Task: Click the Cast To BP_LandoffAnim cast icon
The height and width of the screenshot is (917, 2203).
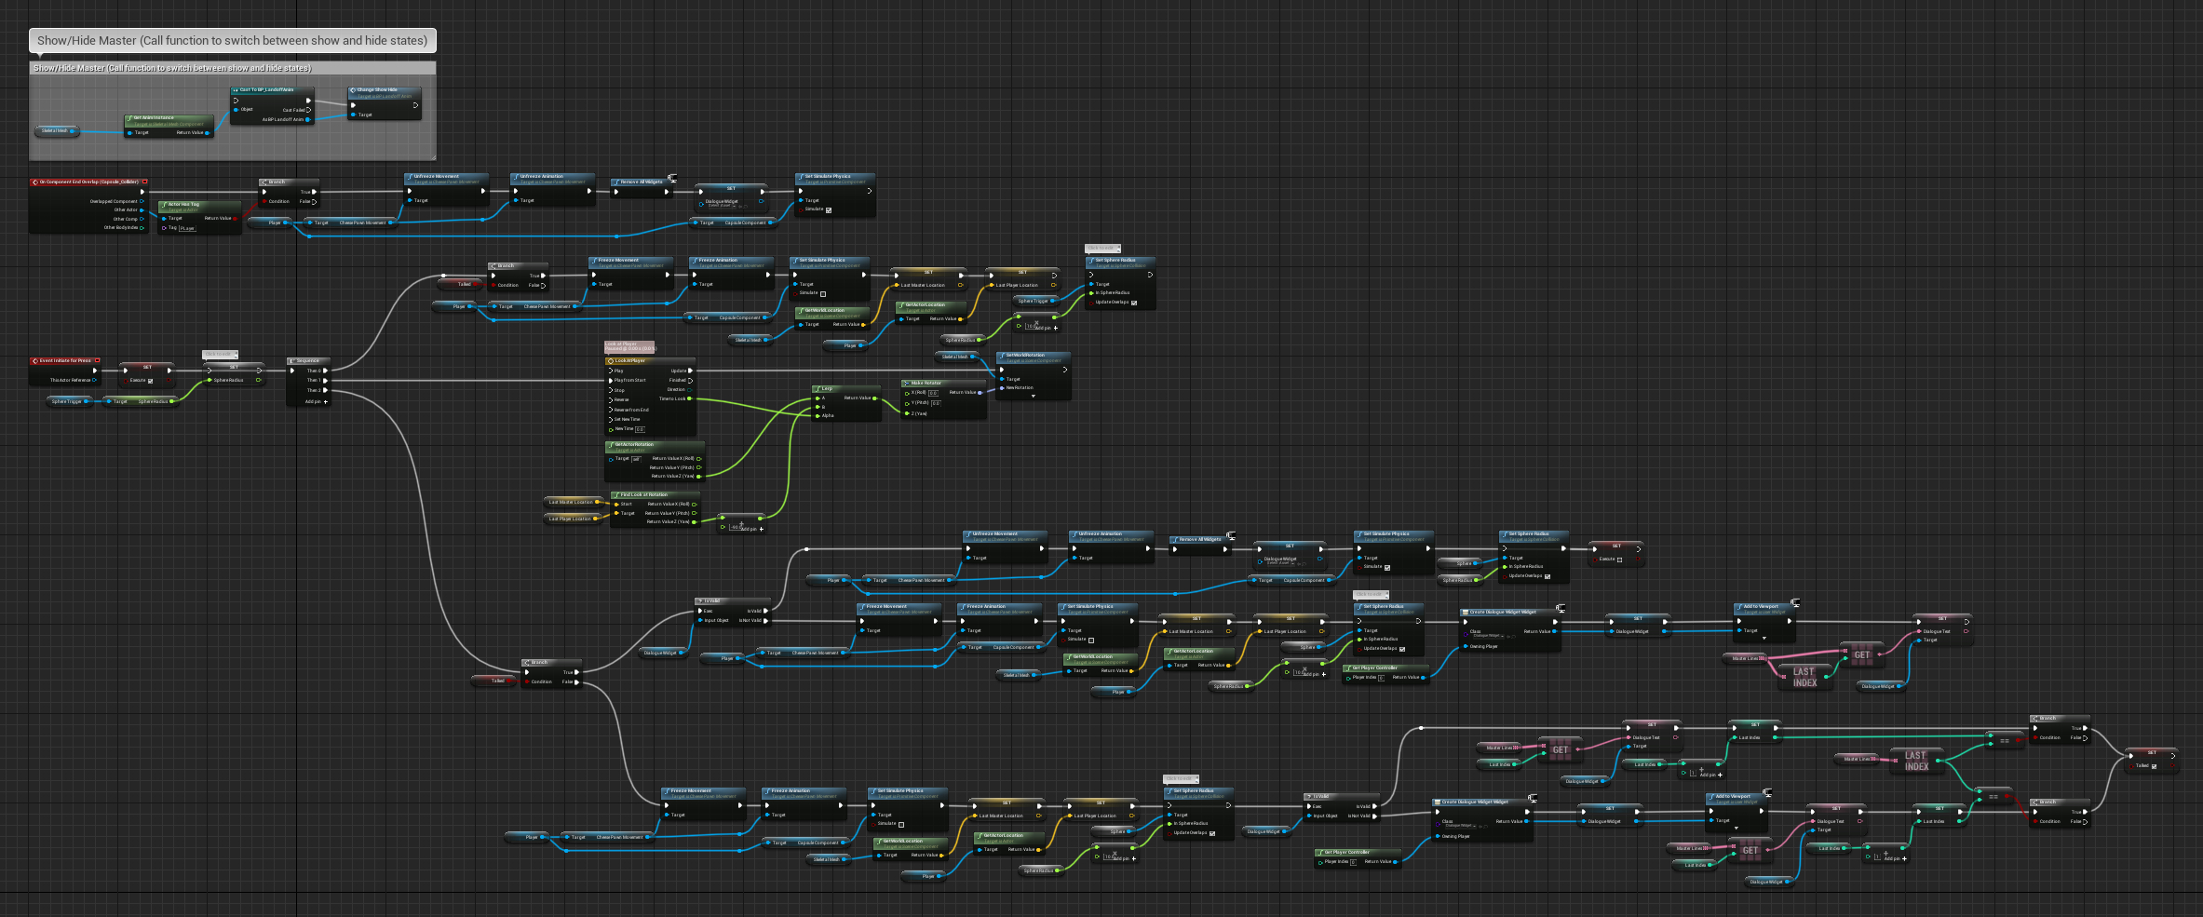Action: tap(237, 90)
